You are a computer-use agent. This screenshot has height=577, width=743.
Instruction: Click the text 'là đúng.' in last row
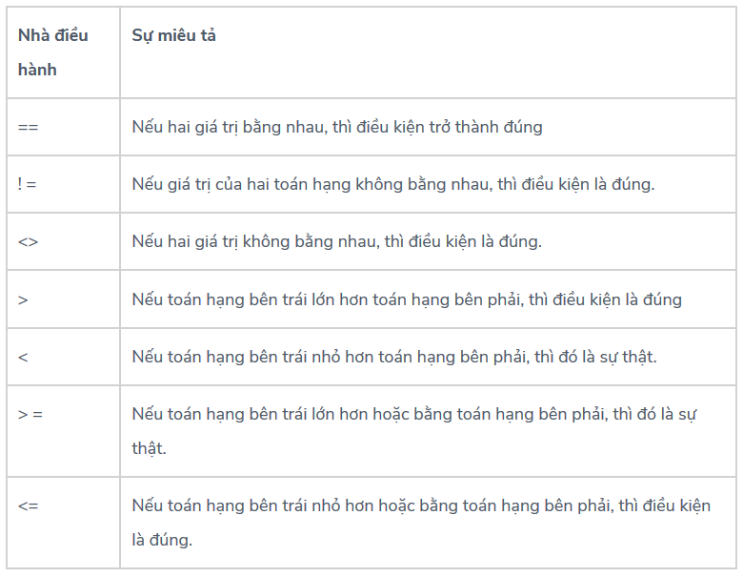click(x=162, y=540)
